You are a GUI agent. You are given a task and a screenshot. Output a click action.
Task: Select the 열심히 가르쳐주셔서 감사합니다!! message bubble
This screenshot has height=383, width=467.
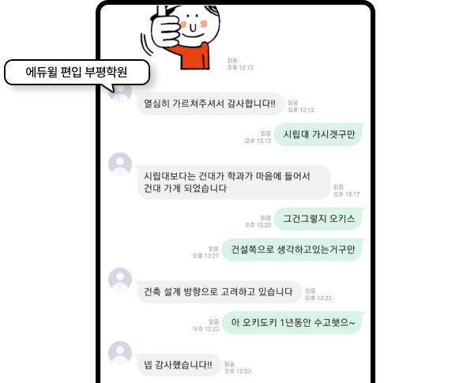pos(210,103)
